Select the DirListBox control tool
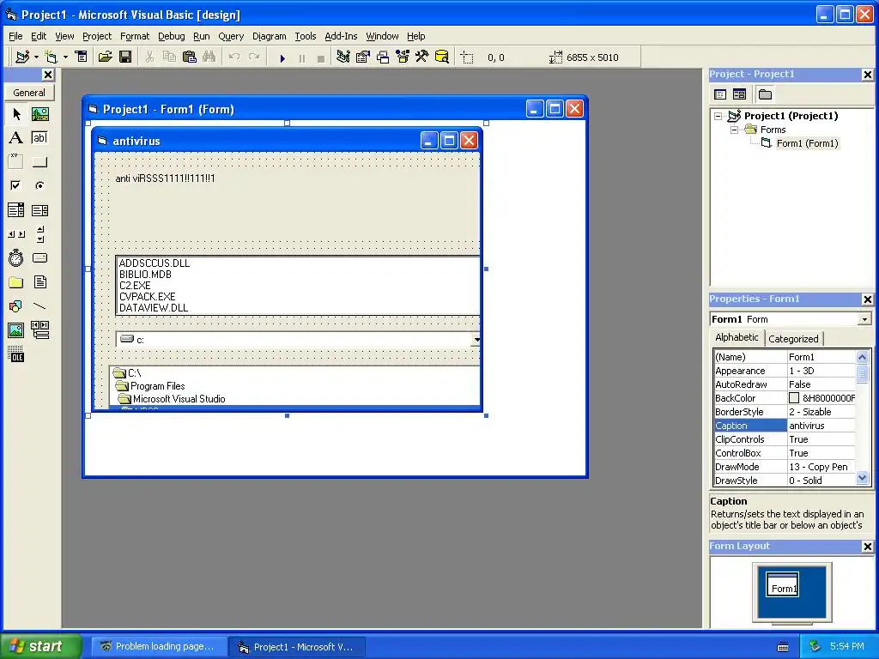The width and height of the screenshot is (879, 659). tap(16, 281)
